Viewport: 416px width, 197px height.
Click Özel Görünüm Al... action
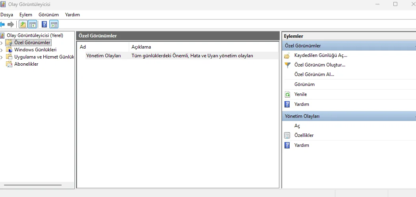[x=314, y=75]
